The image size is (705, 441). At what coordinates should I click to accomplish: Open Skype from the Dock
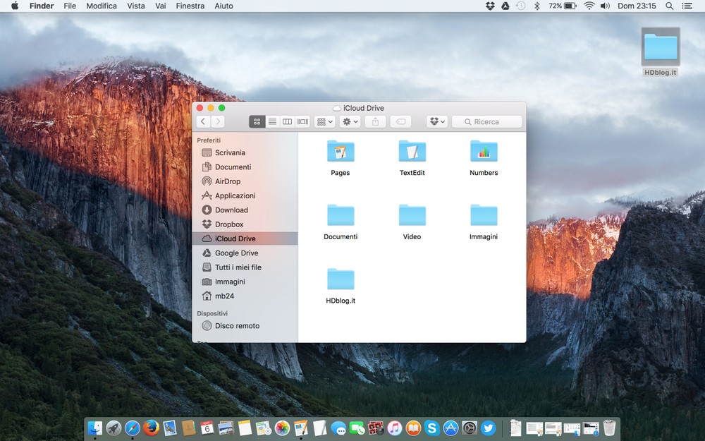[x=432, y=428]
